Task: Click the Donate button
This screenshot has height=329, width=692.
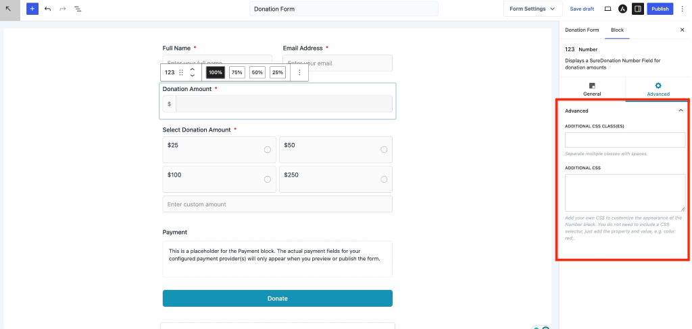Action: (277, 298)
